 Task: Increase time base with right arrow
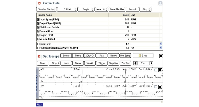click(152, 63)
